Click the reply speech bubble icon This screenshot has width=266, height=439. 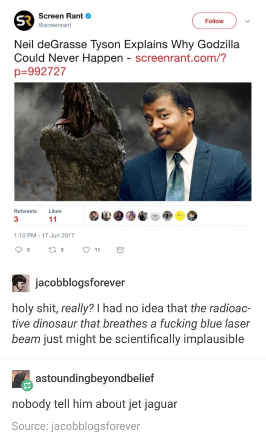[18, 250]
